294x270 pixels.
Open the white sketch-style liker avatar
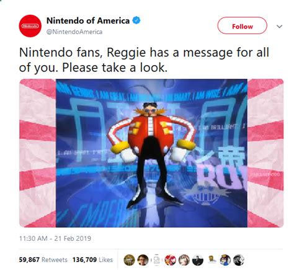pyautogui.click(x=156, y=260)
